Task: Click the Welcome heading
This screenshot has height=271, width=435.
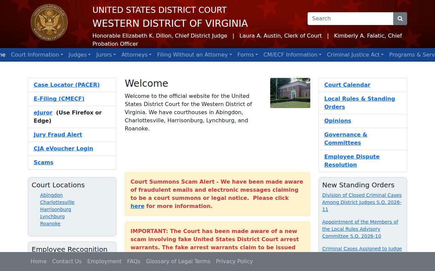Action: pos(146,83)
